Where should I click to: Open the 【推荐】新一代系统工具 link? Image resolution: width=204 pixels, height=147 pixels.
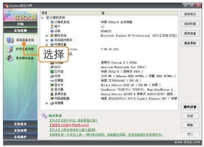106,135
